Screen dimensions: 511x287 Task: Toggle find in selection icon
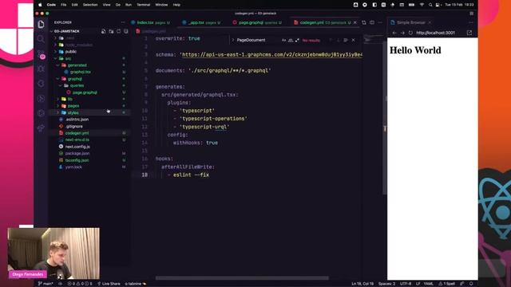(346, 40)
